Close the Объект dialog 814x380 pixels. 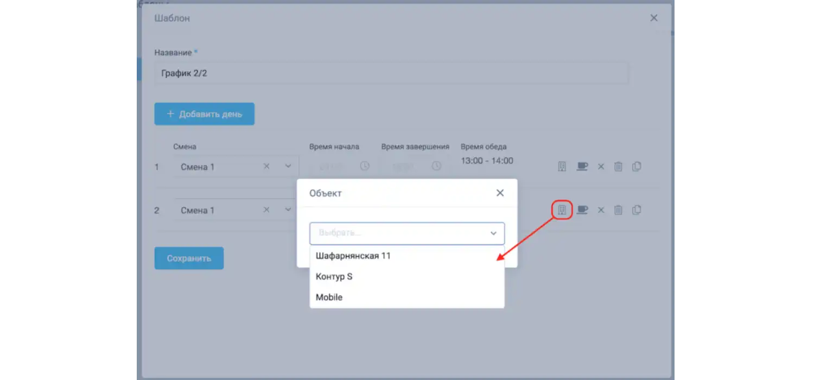pyautogui.click(x=500, y=193)
